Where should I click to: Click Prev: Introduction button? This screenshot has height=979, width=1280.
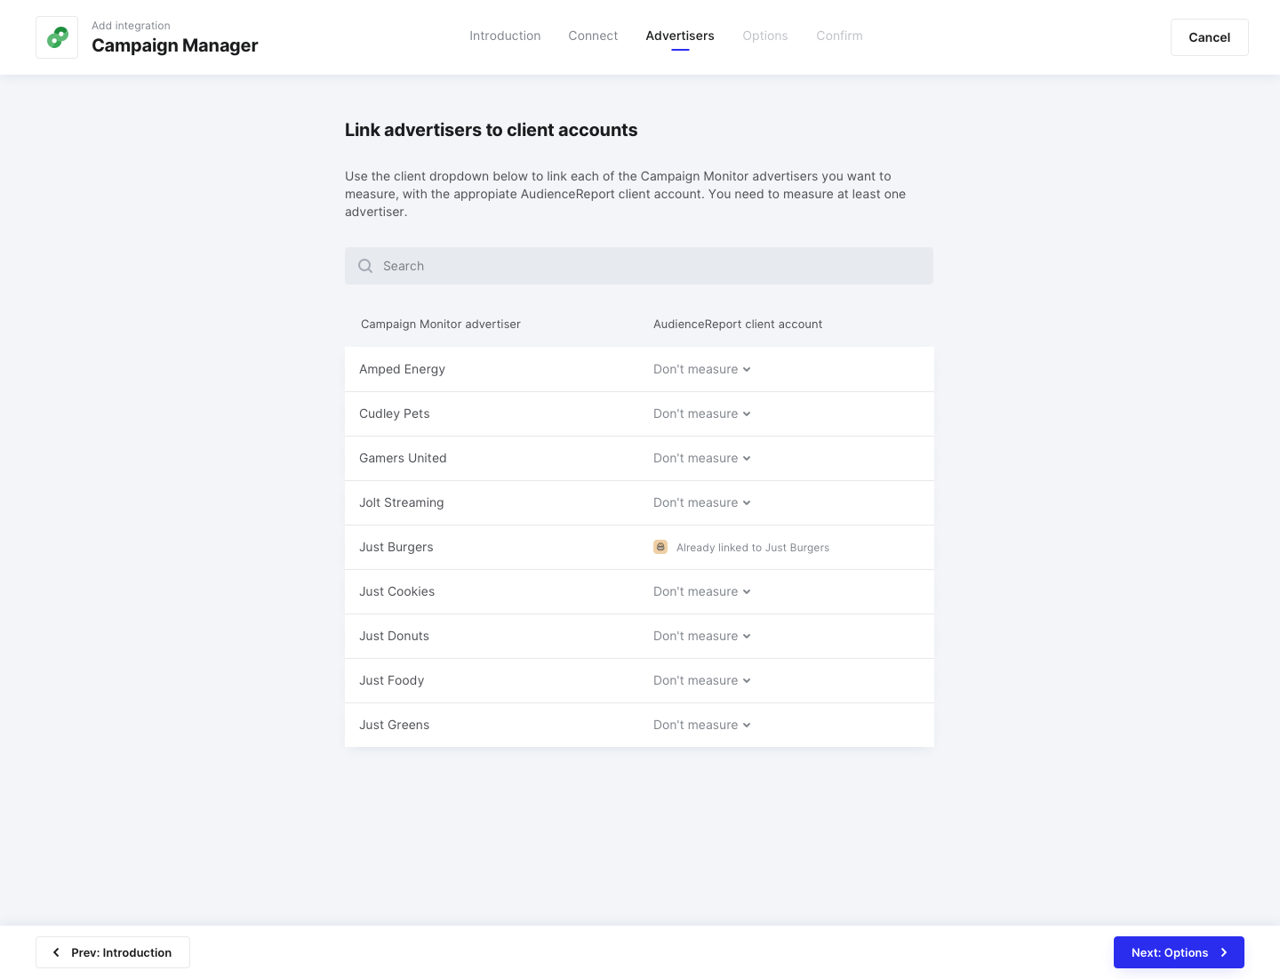click(x=113, y=952)
